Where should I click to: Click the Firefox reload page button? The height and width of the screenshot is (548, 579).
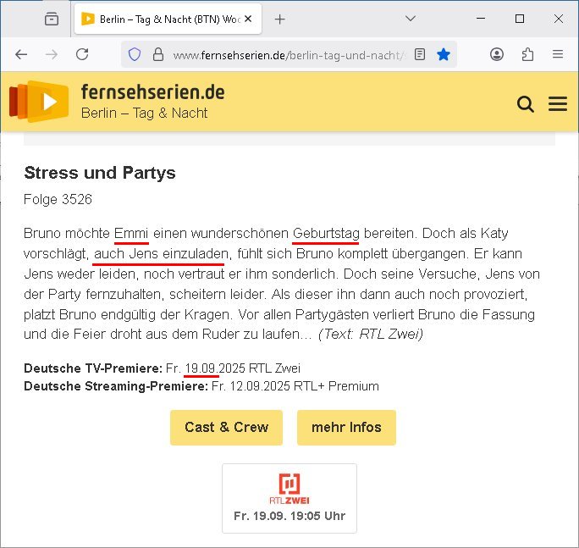click(82, 54)
